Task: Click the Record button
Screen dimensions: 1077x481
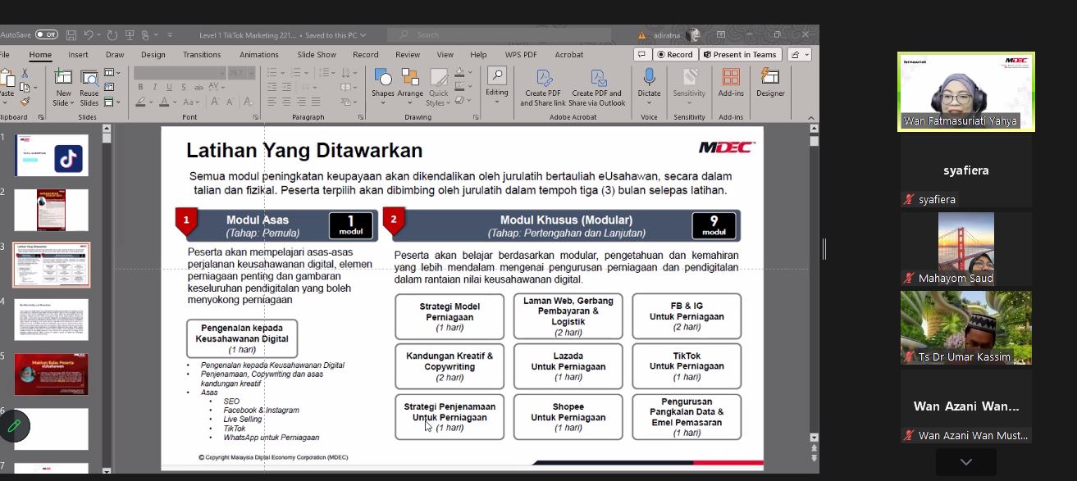Action: (x=675, y=55)
